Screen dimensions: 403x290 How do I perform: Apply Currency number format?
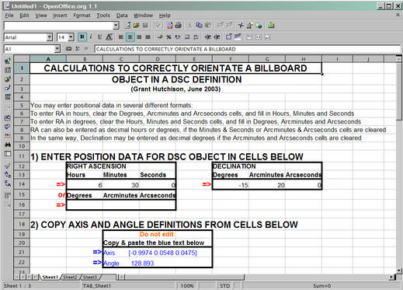coord(160,37)
